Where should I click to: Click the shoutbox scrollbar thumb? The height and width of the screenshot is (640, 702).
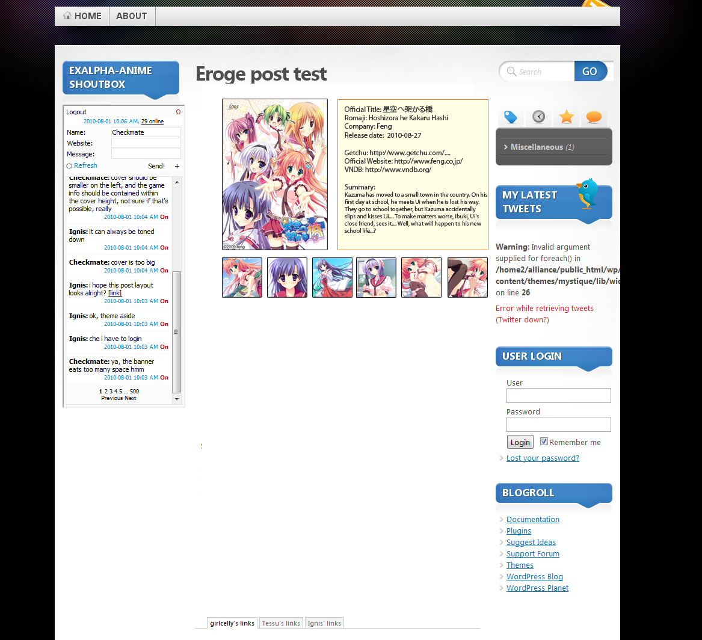pyautogui.click(x=176, y=331)
